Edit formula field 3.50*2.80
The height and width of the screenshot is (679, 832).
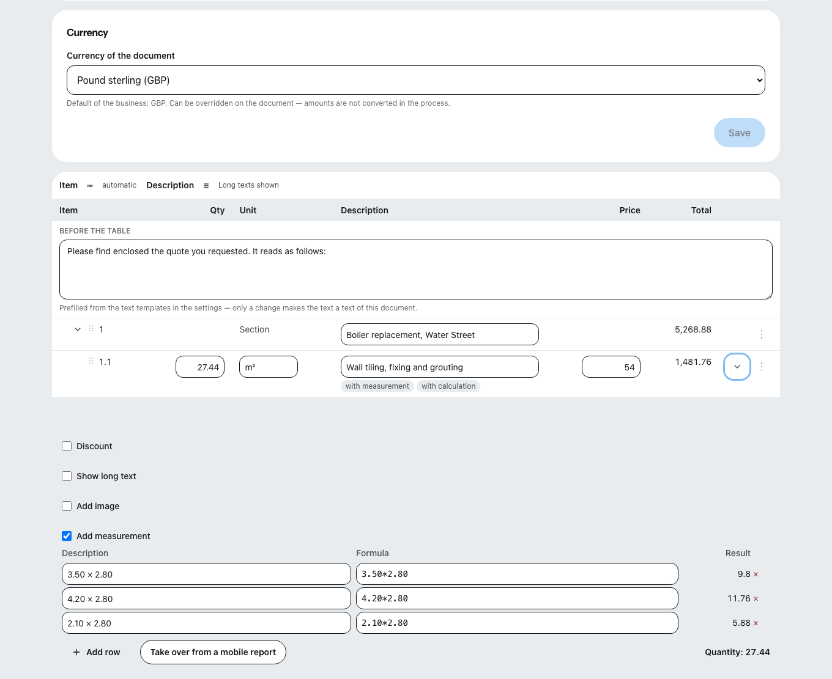[517, 574]
